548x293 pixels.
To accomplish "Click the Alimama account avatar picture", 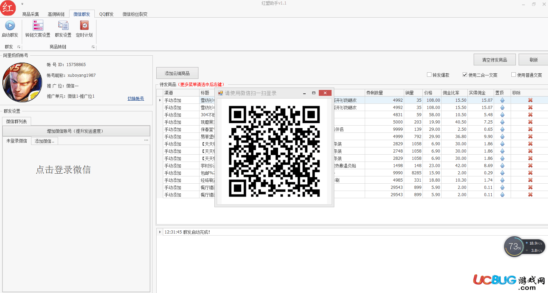I will [x=22, y=82].
